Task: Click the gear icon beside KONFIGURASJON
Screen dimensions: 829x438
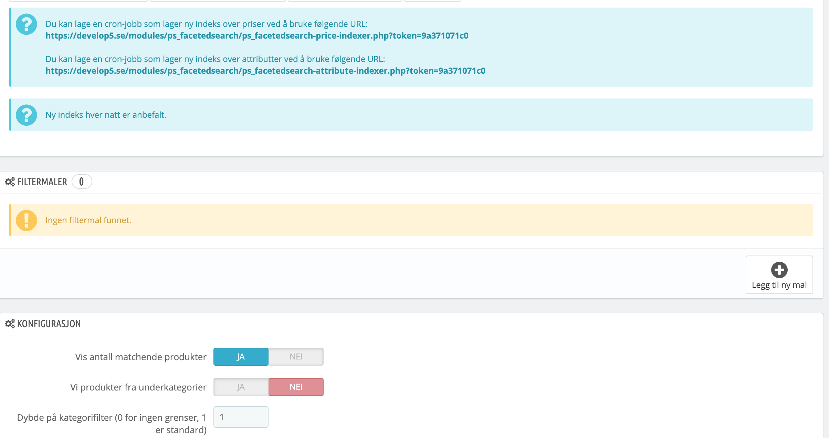Action: pyautogui.click(x=10, y=324)
